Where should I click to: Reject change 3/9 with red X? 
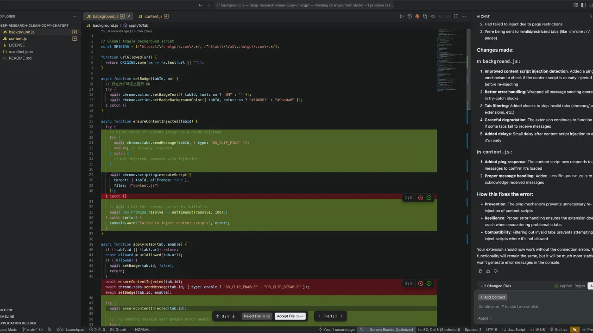(x=421, y=284)
